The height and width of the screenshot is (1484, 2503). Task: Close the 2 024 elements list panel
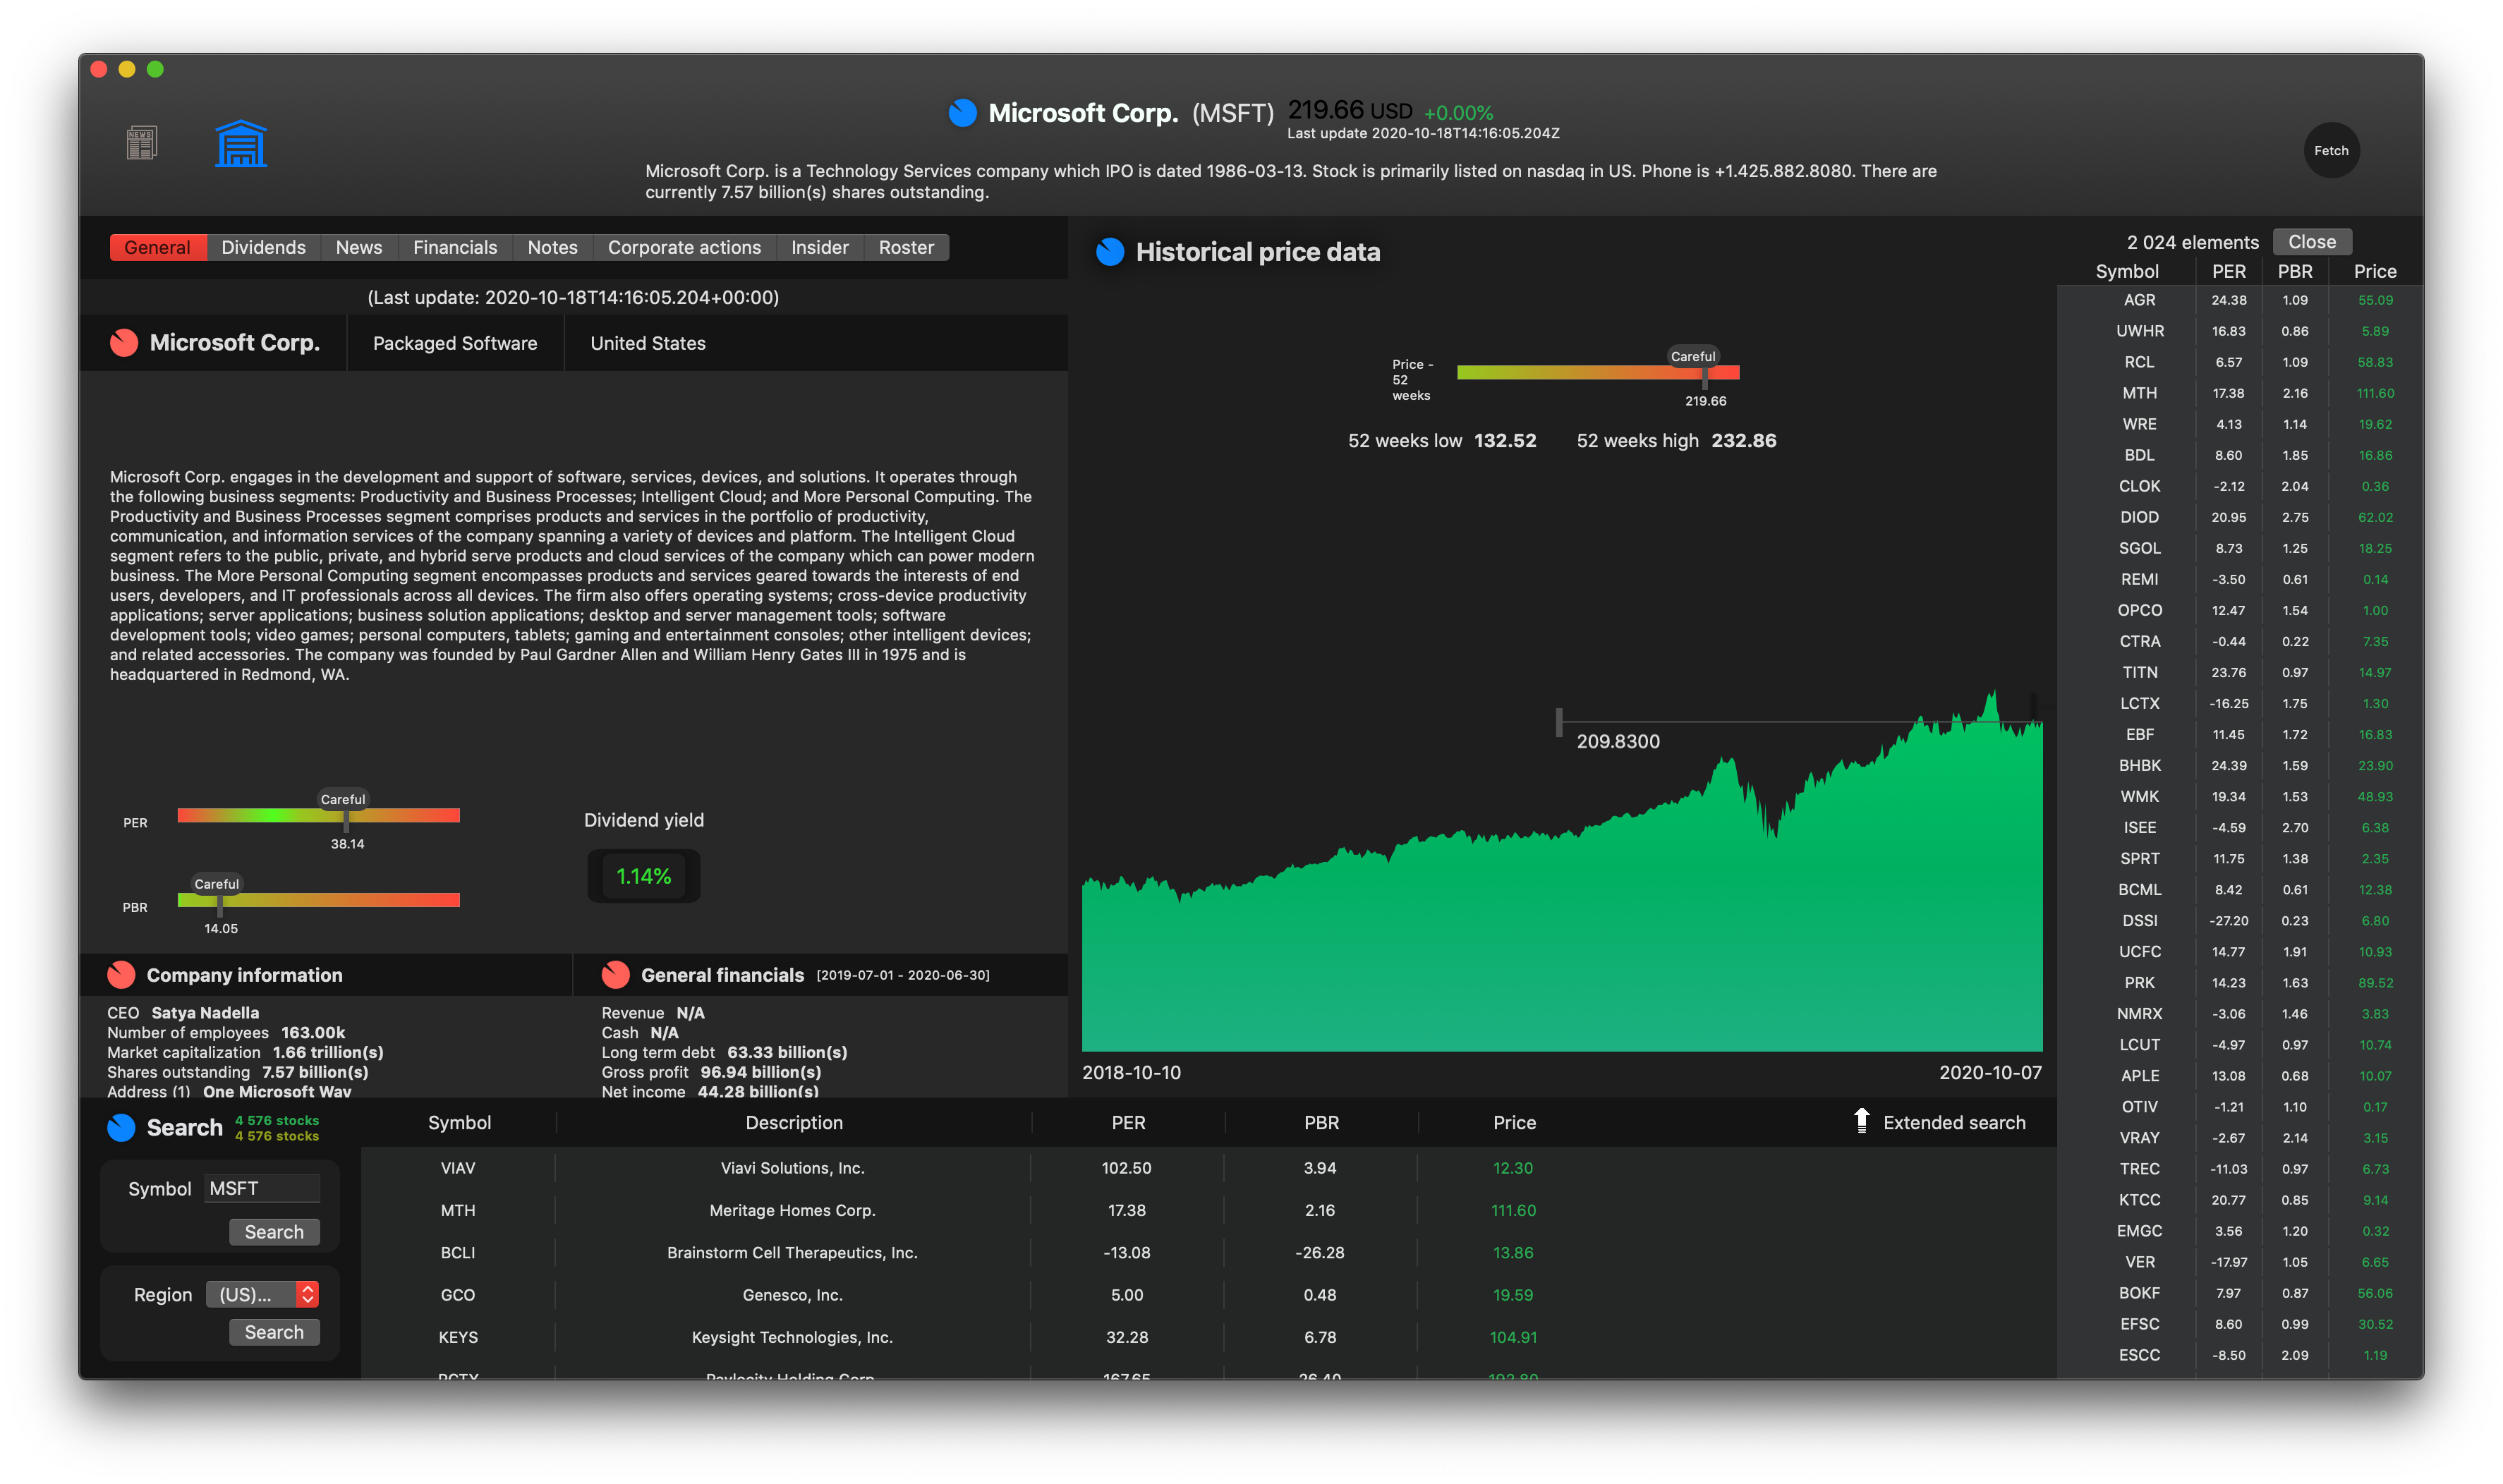[2311, 242]
